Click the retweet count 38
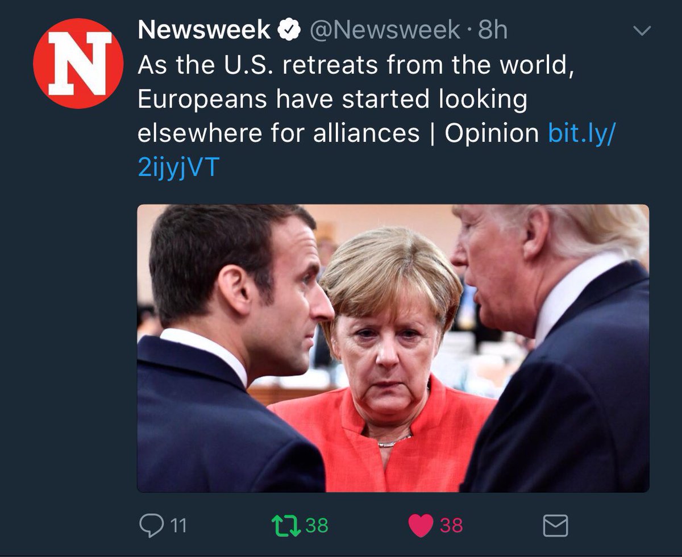Viewport: 682px width, 557px height. [317, 526]
